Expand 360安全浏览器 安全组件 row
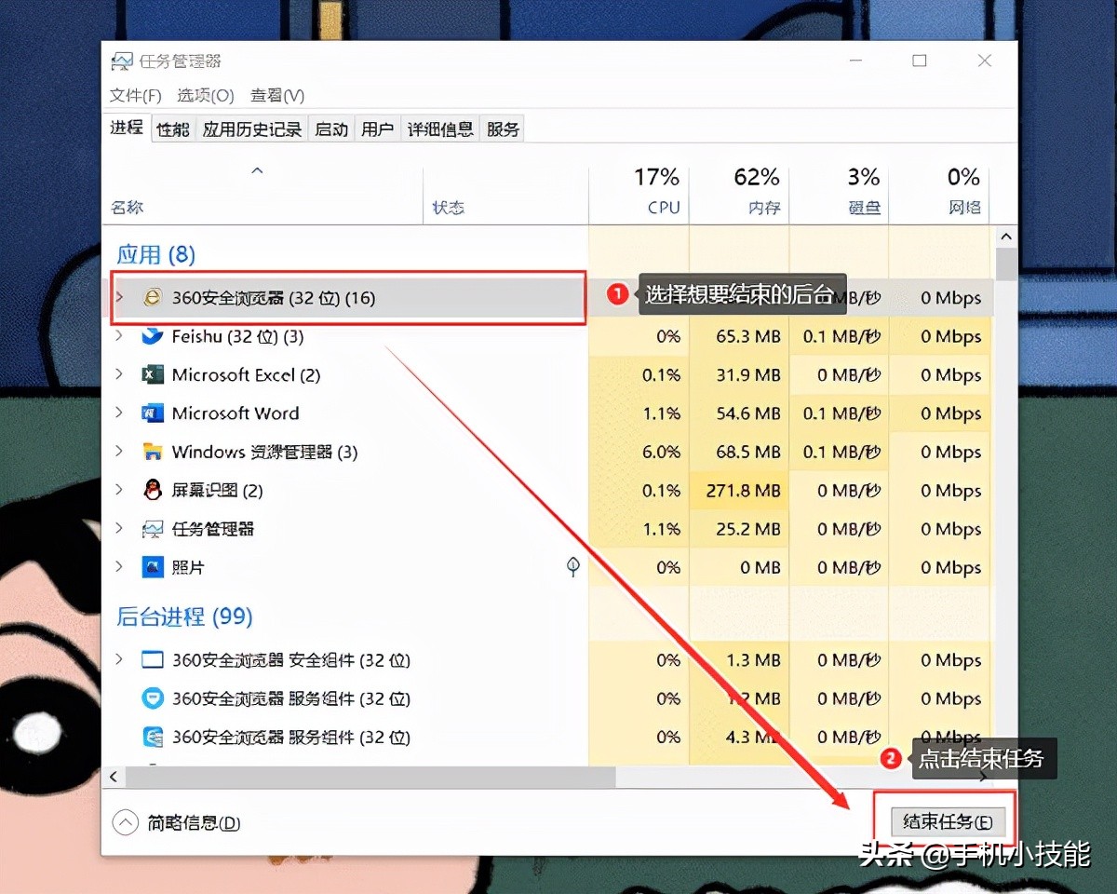Image resolution: width=1117 pixels, height=894 pixels. (119, 659)
